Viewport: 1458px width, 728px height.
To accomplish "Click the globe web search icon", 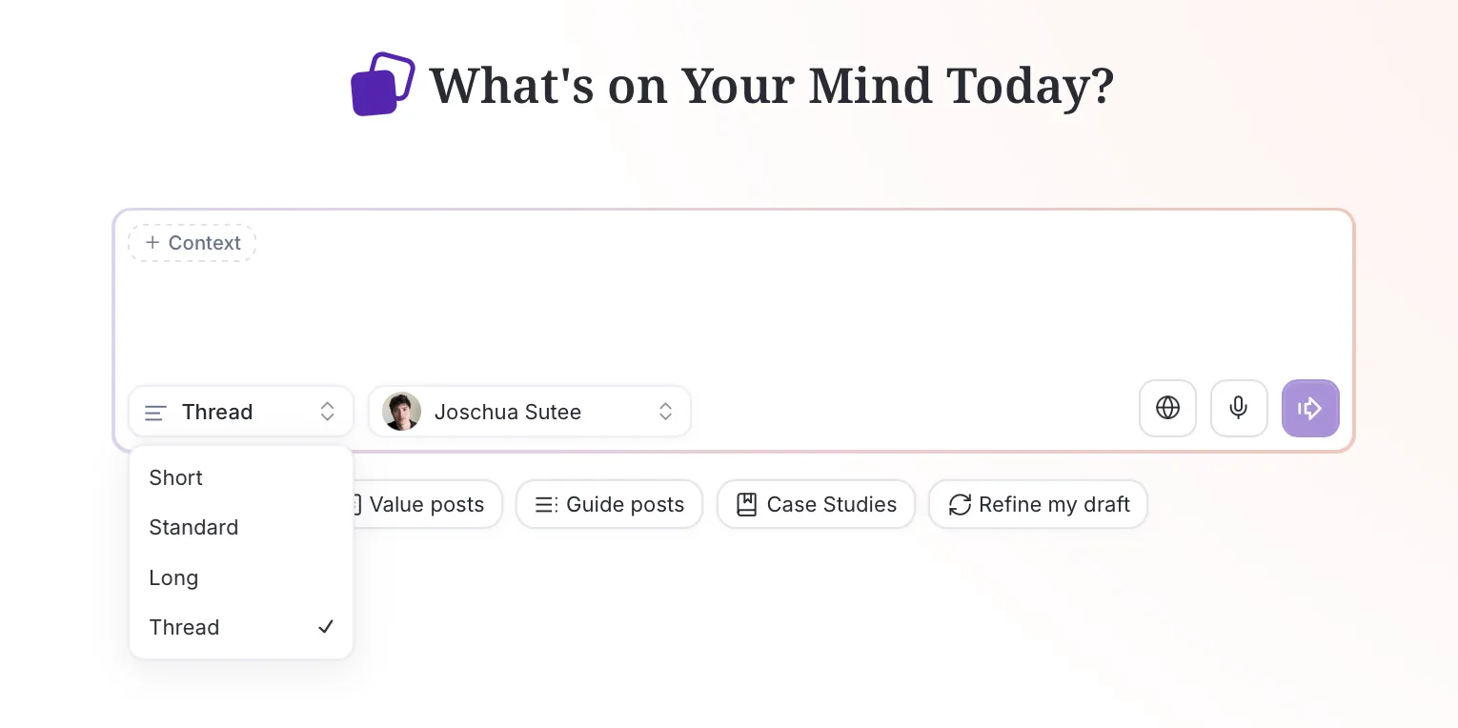I will click(1167, 408).
